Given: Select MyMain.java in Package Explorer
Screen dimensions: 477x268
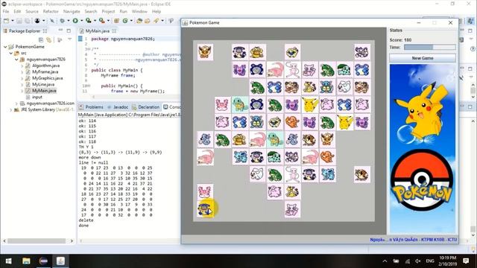Looking at the screenshot, I should click(44, 91).
